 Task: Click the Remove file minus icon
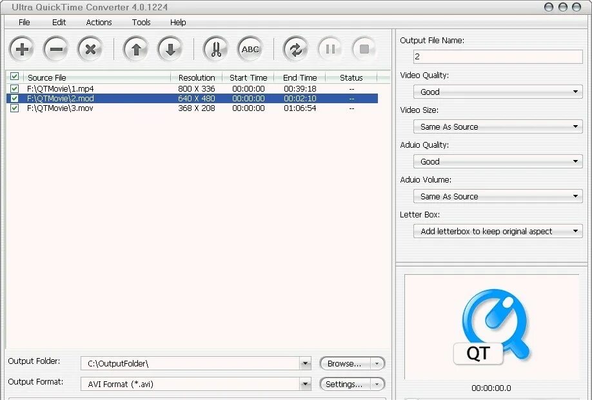pos(56,49)
